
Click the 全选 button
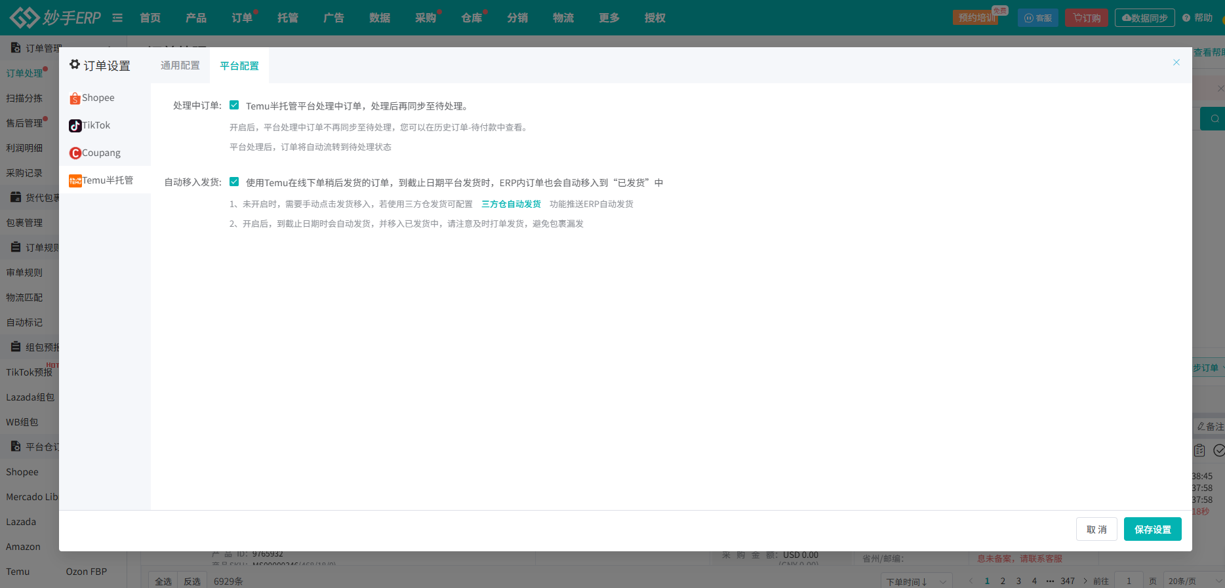tap(163, 581)
